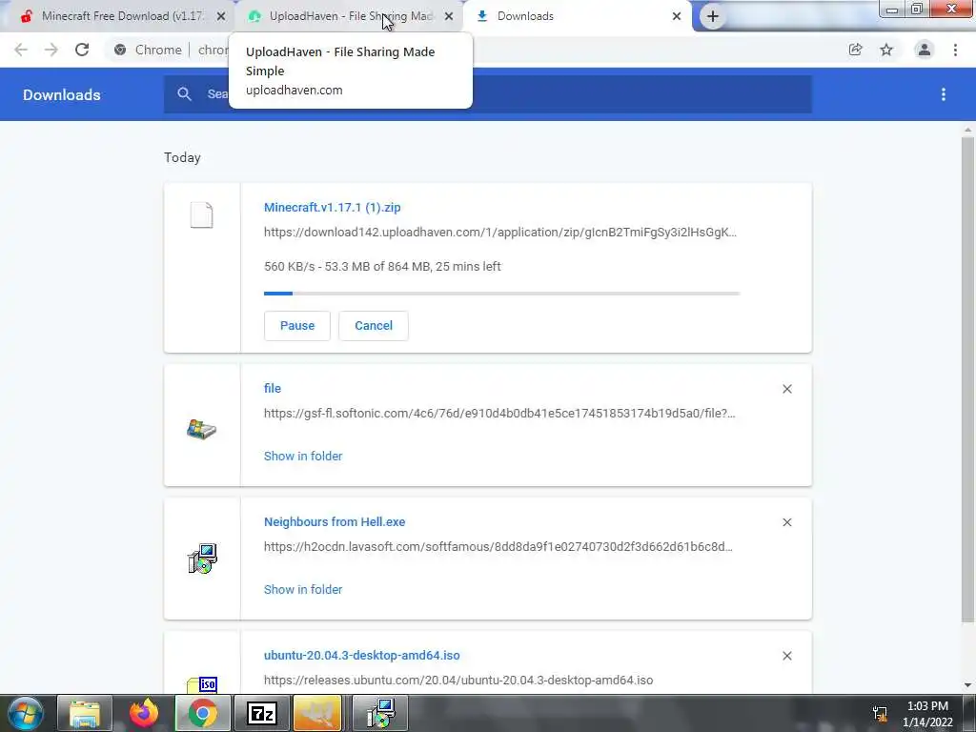
Task: Remove the ubuntu iso from list
Action: [x=787, y=656]
